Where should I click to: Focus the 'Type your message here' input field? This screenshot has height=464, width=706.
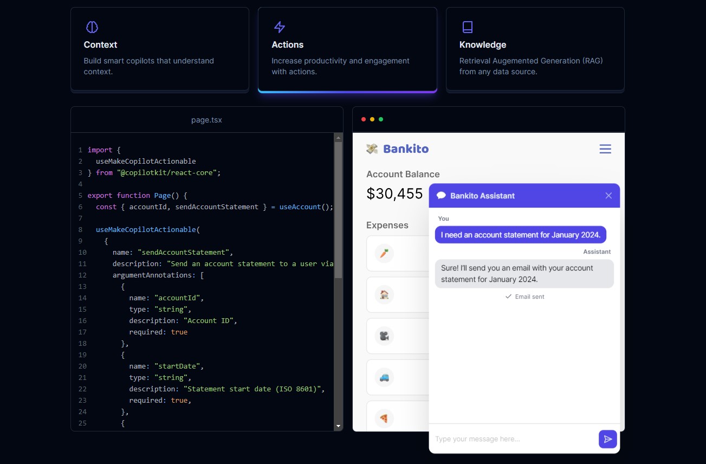514,439
